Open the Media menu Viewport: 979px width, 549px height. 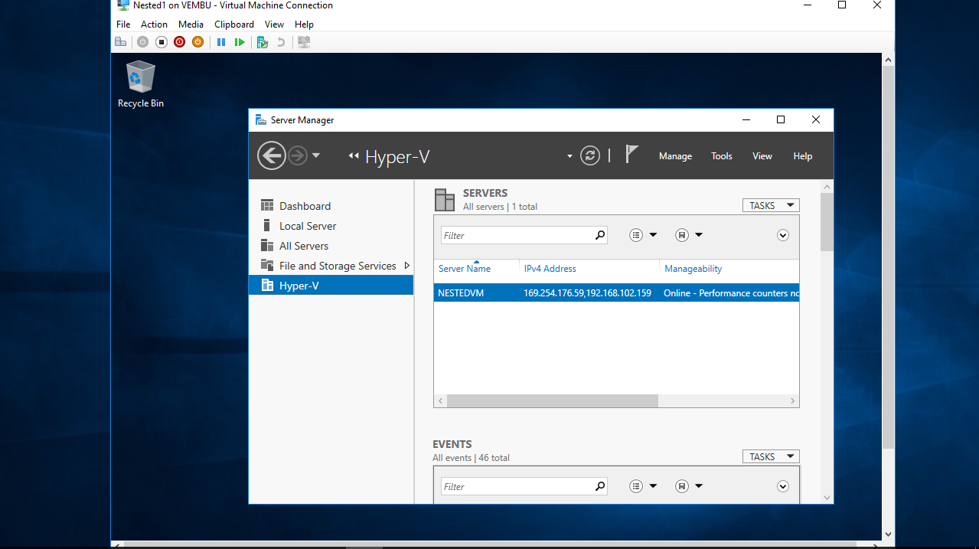(x=191, y=25)
